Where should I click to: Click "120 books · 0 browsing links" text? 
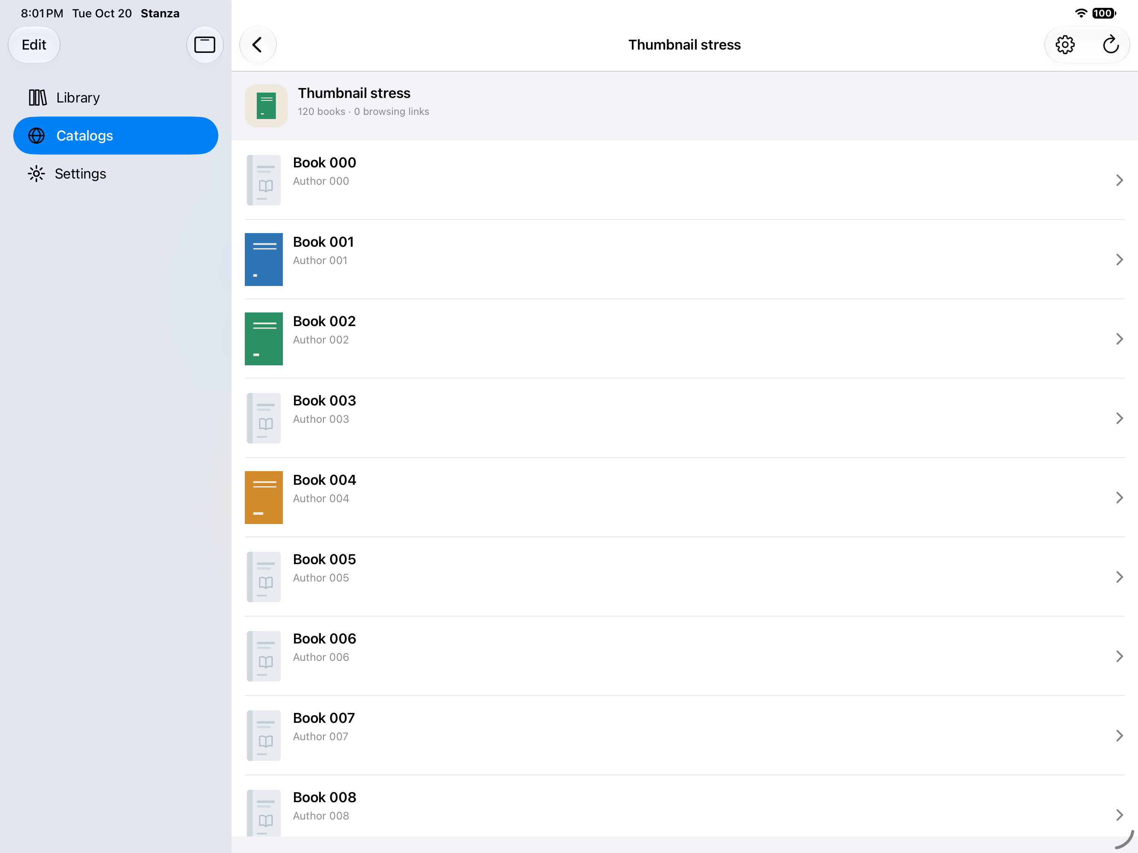coord(363,112)
